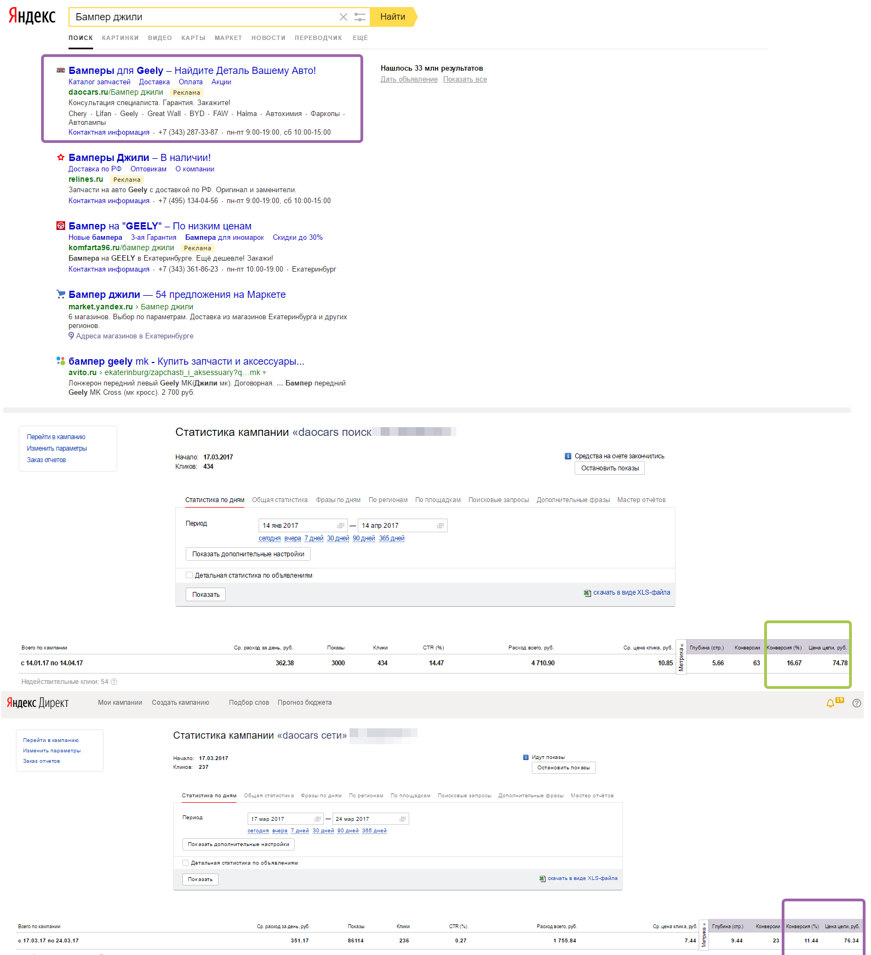Open Подбор слов in the Директ menu
Image resolution: width=871 pixels, height=955 pixels.
point(249,703)
